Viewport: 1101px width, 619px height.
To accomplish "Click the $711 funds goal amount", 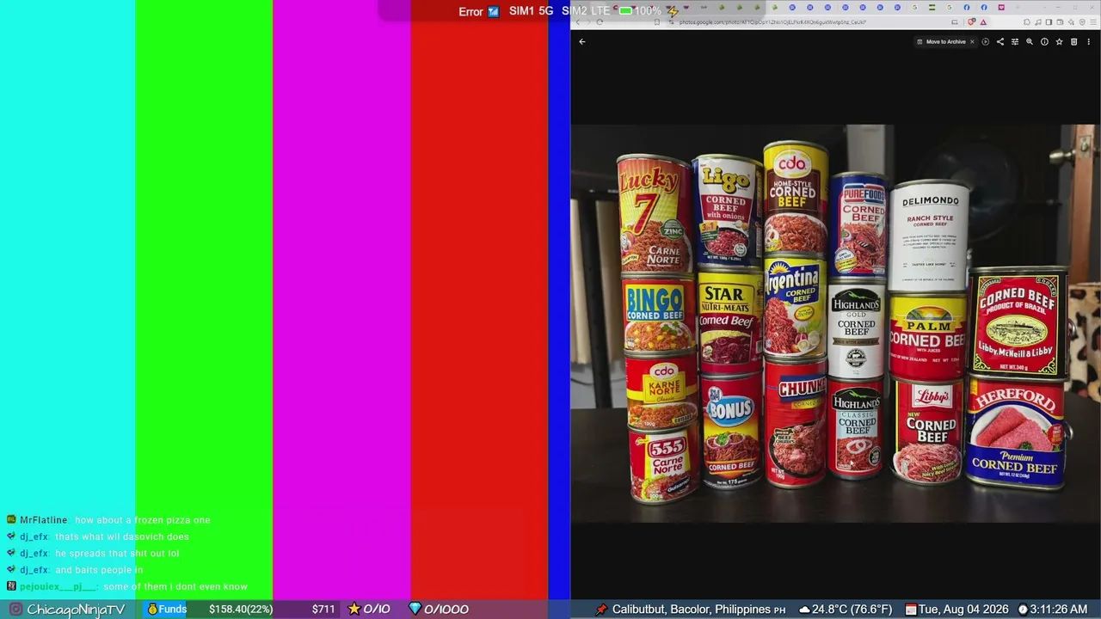I will [x=323, y=610].
